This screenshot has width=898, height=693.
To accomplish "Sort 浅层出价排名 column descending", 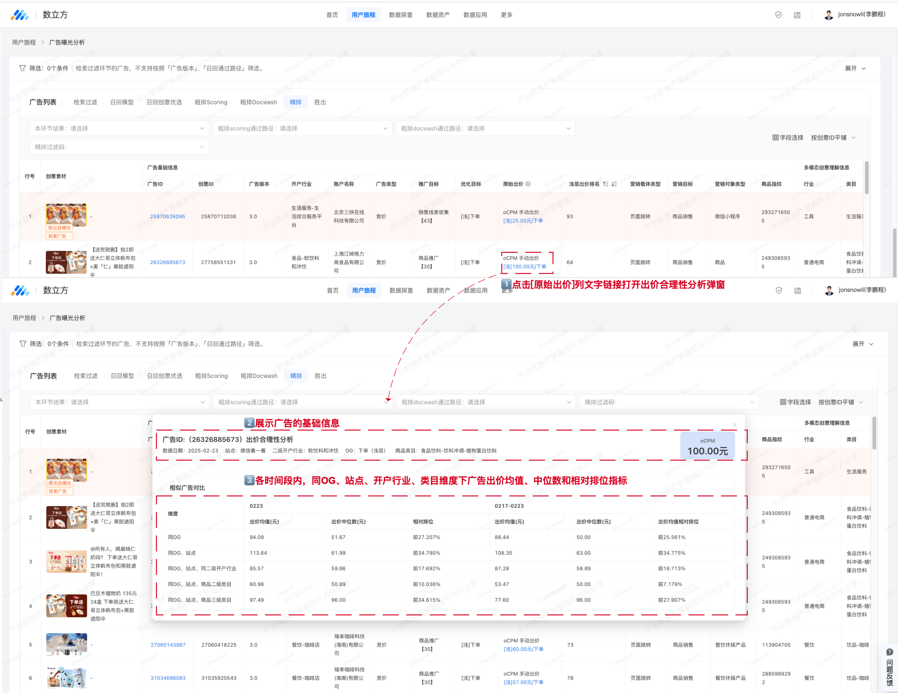I will click(614, 184).
